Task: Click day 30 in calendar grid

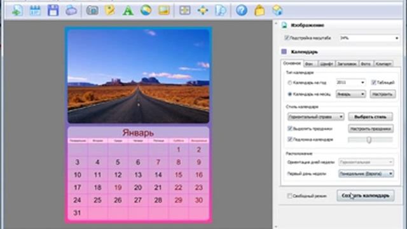Action: 199,200
